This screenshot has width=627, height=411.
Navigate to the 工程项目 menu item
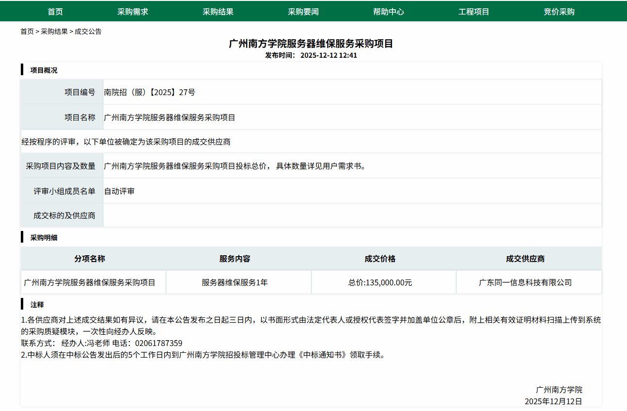tap(473, 12)
